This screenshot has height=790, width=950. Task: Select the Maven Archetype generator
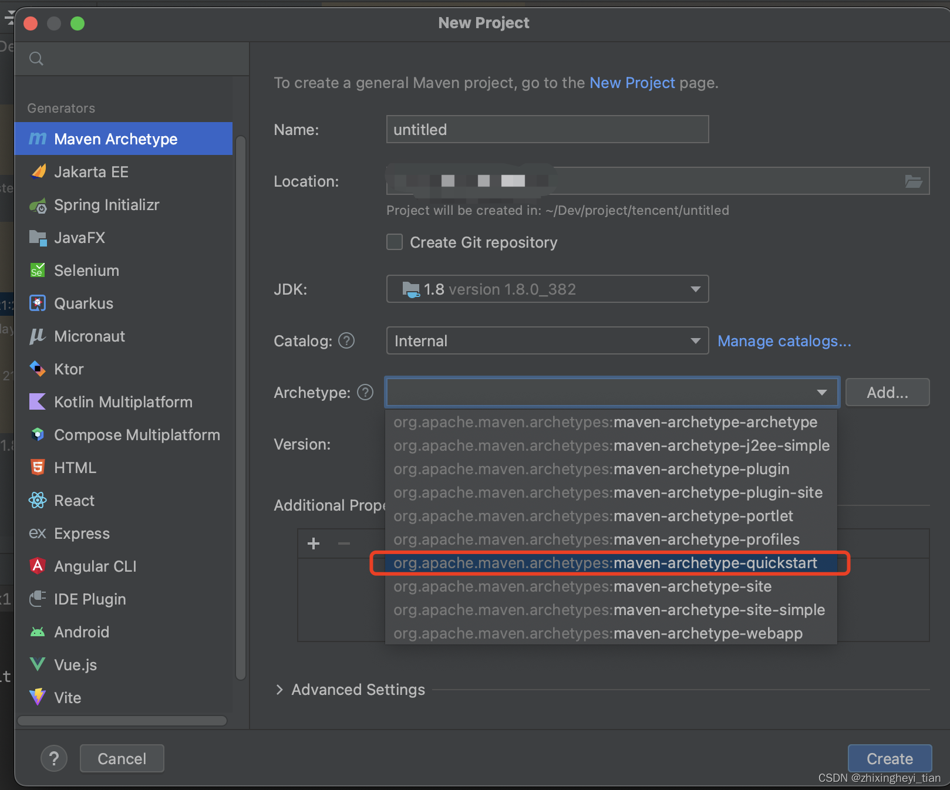coord(123,139)
